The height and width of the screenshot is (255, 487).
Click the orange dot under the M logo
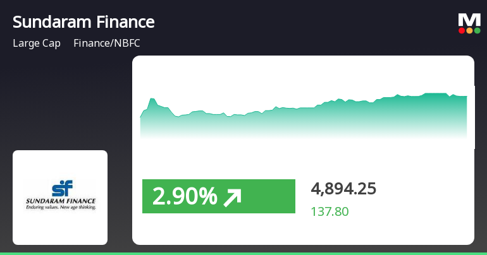[x=469, y=30]
